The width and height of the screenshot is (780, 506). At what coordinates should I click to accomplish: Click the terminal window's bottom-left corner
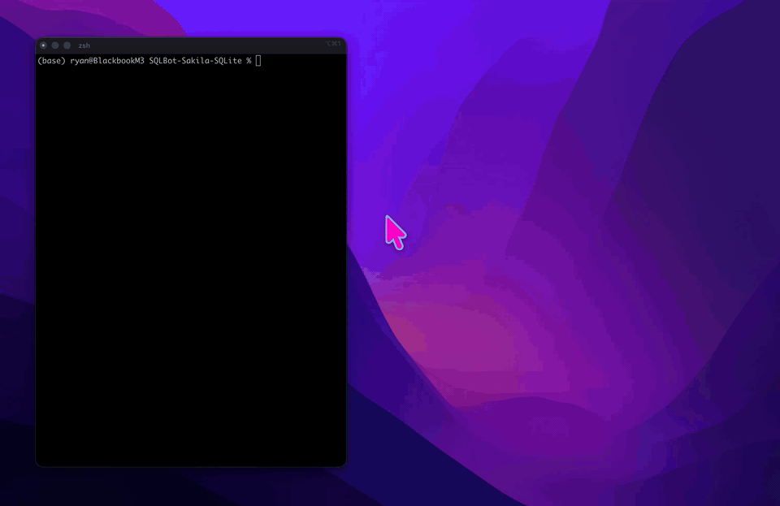[37, 465]
